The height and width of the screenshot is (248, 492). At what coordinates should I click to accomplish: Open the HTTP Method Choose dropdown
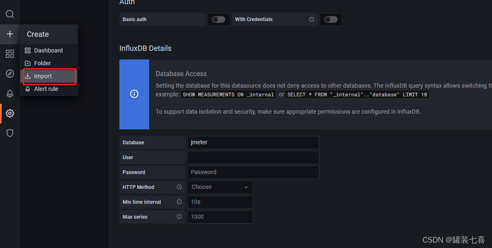220,187
